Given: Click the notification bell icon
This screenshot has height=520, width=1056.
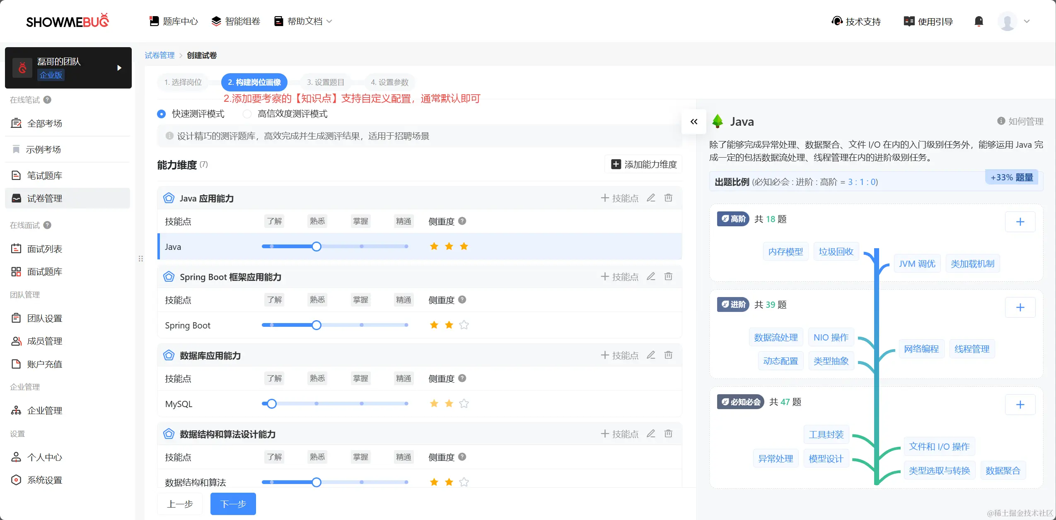Looking at the screenshot, I should click(979, 21).
